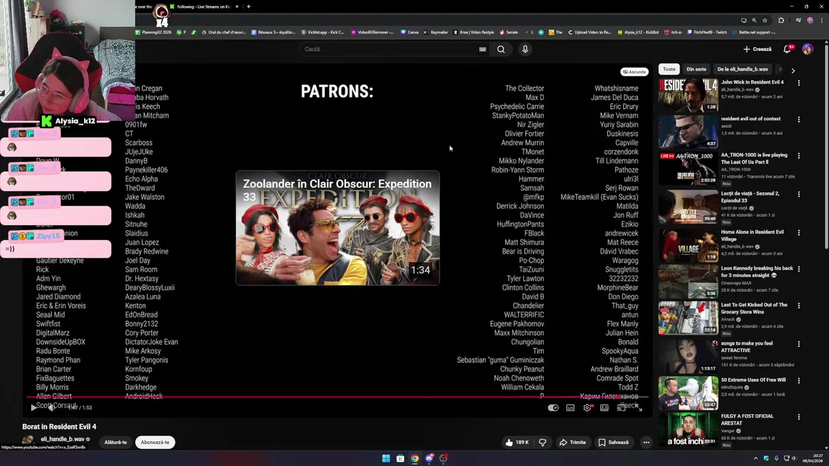Image resolution: width=829 pixels, height=466 pixels.
Task: Subscribe using Abonează-te button
Action: (155, 443)
